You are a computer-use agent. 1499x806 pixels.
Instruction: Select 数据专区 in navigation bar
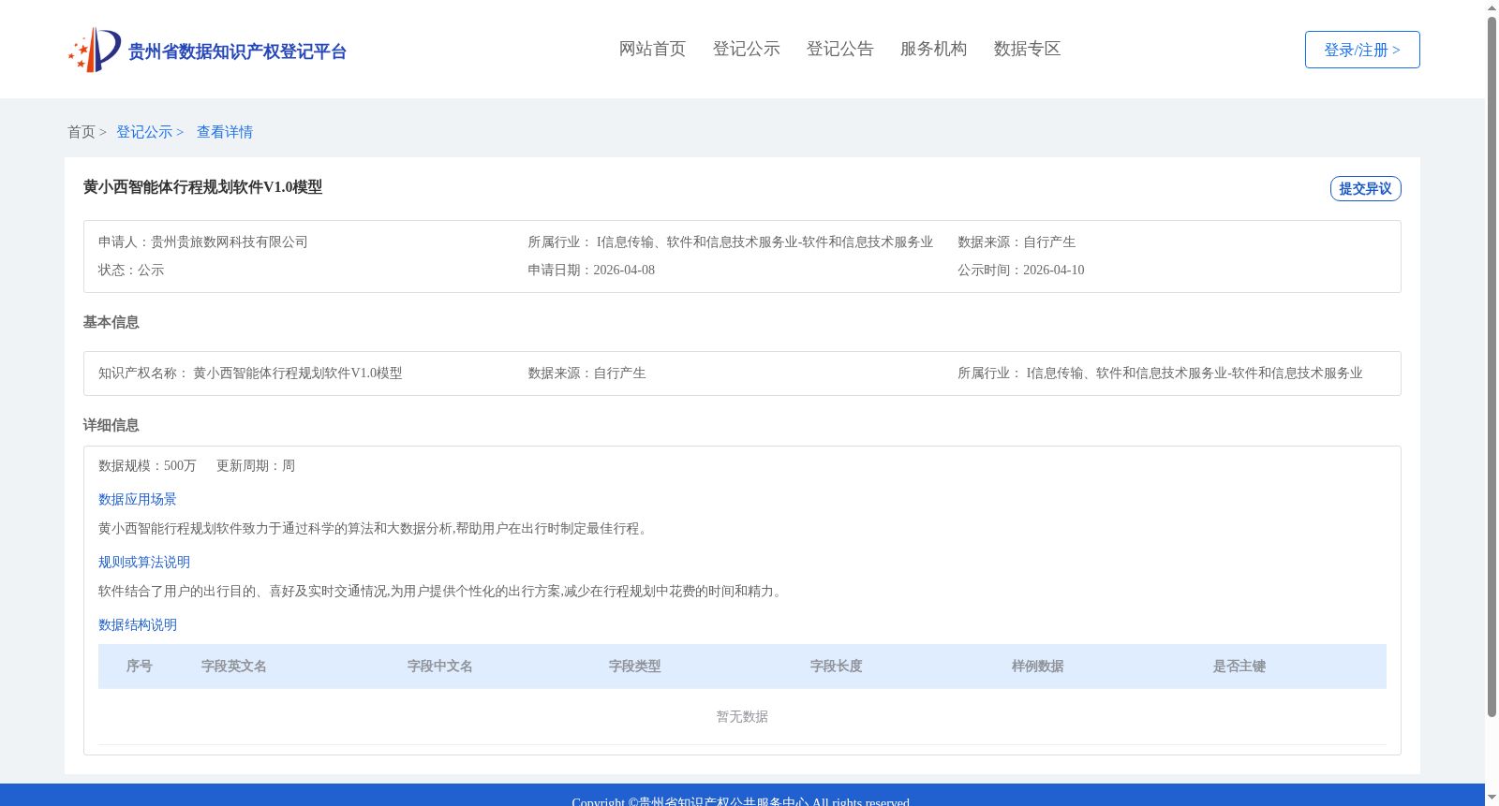click(1027, 49)
